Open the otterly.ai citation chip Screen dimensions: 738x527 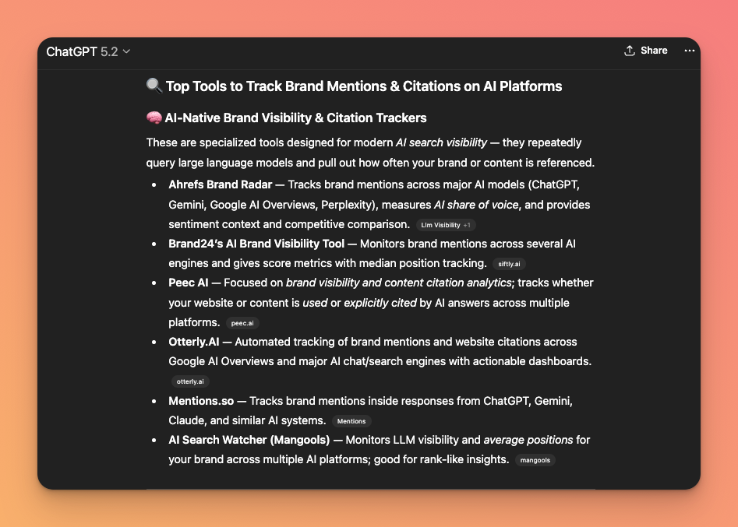(x=190, y=382)
